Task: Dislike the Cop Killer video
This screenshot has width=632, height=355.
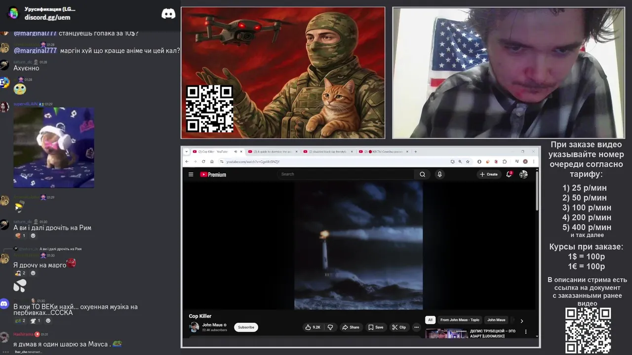Action: [330, 327]
